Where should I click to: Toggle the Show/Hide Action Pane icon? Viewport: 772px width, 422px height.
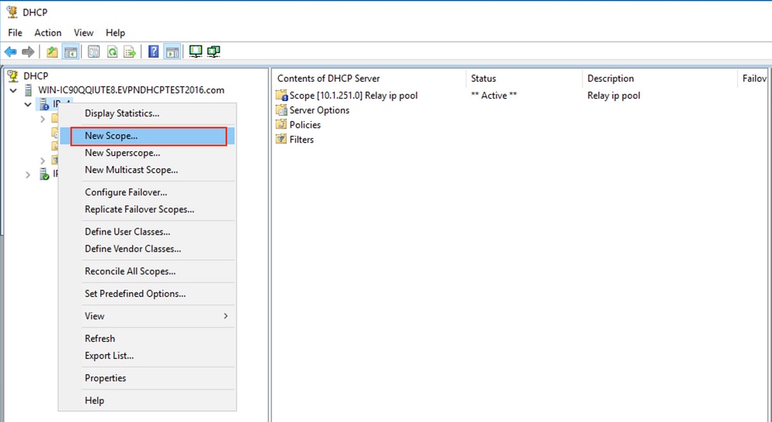tap(172, 52)
